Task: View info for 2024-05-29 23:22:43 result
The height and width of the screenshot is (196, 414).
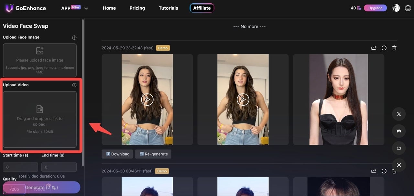Action: [384, 48]
